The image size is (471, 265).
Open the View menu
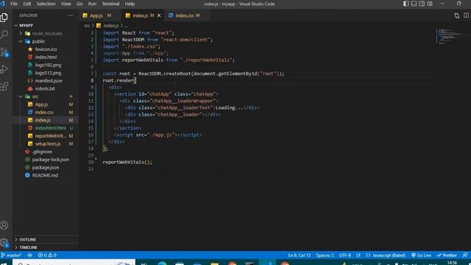65,4
